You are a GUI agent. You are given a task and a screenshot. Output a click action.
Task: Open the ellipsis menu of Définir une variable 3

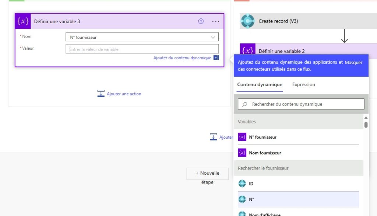click(x=216, y=21)
